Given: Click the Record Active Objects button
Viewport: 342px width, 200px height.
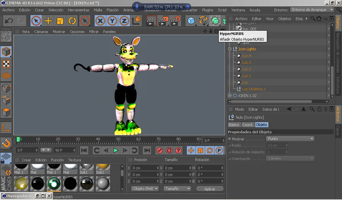Looking at the screenshot, I should (x=160, y=151).
